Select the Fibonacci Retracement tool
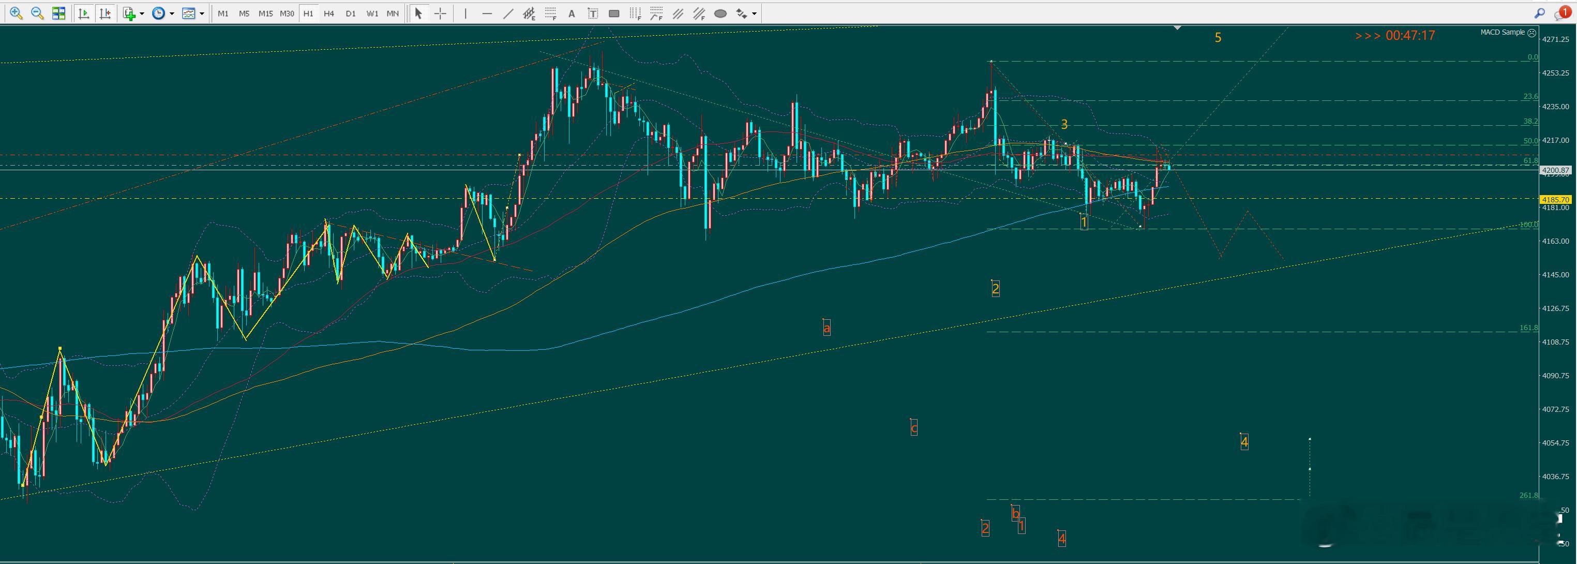 550,13
